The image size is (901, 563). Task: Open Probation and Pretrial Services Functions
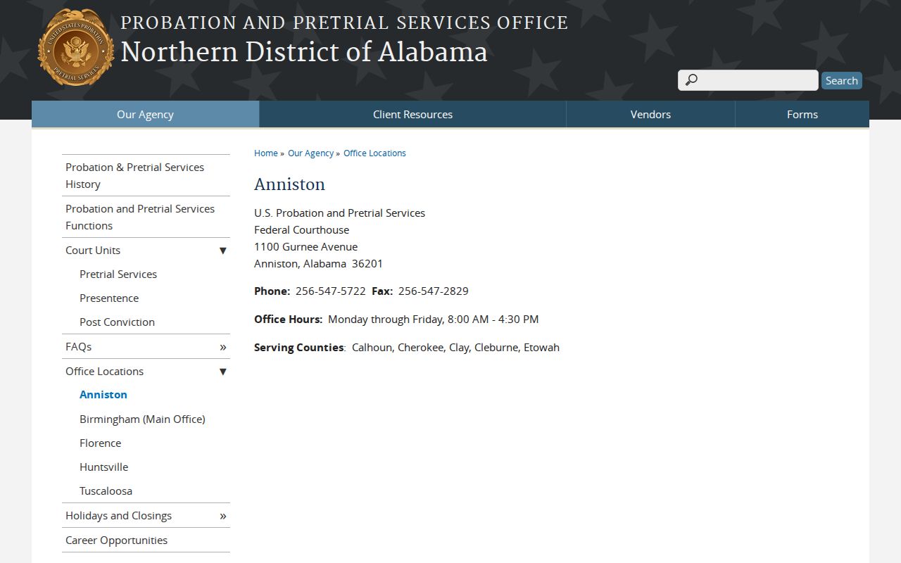tap(146, 217)
